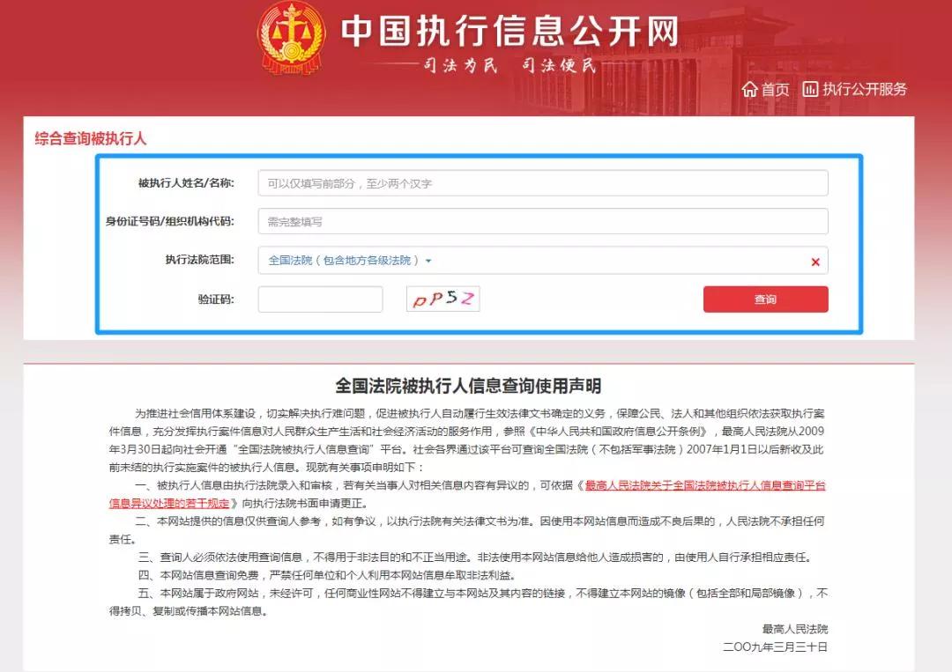The width and height of the screenshot is (952, 672).
Task: Clear the court range selection via red X
Action: point(815,262)
